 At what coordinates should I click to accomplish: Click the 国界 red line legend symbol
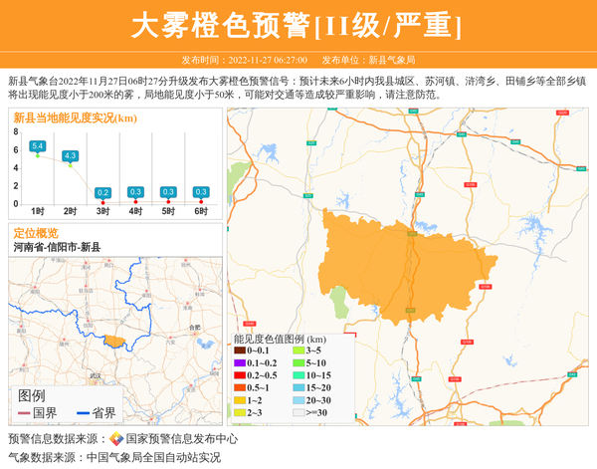point(24,413)
